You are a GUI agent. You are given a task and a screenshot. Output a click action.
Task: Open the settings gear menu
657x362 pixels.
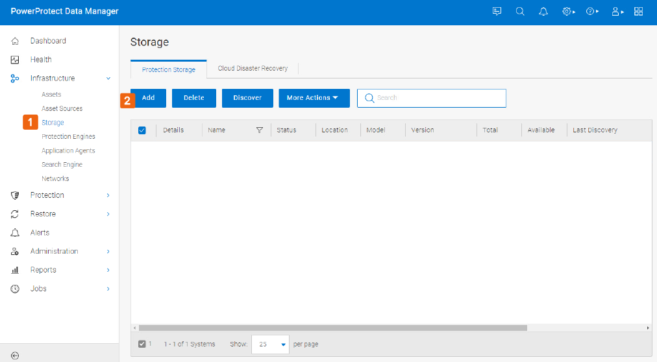[568, 12]
